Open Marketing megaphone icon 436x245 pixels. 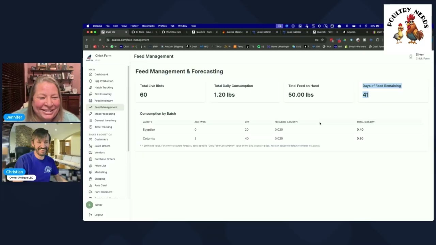click(x=91, y=172)
